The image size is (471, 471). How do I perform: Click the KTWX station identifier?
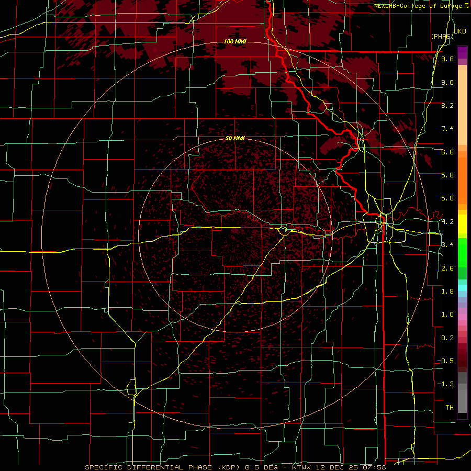tap(301, 467)
